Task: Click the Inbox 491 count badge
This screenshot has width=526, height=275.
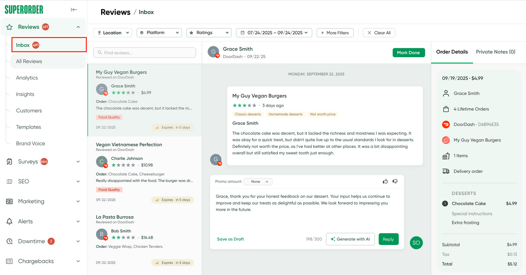Action: [x=36, y=45]
